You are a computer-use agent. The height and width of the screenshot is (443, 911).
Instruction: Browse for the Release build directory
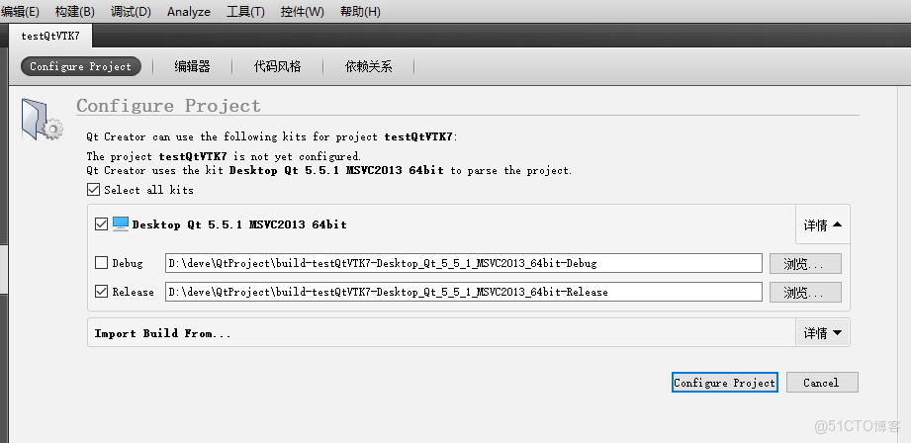click(x=811, y=292)
